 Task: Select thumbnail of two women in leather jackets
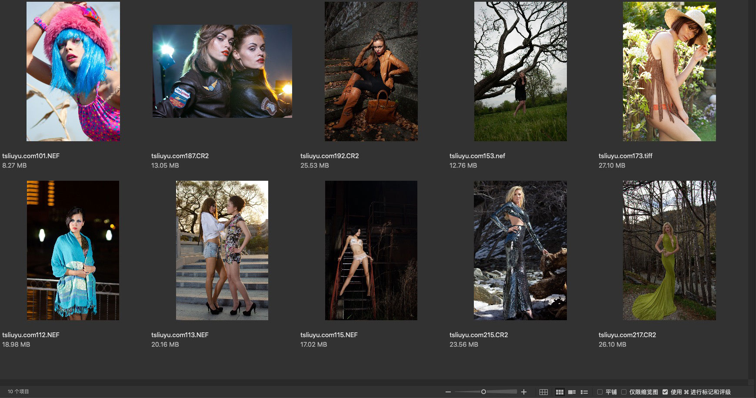222,71
